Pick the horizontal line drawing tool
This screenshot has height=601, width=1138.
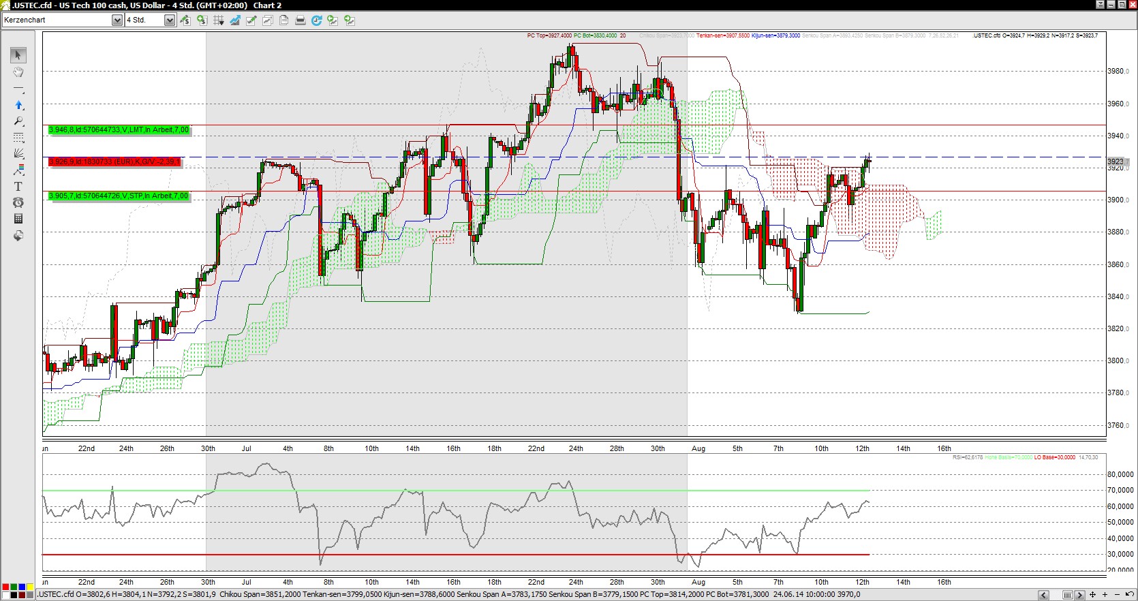[18, 89]
